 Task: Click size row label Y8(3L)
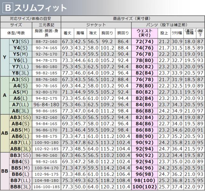coord(20,73)
